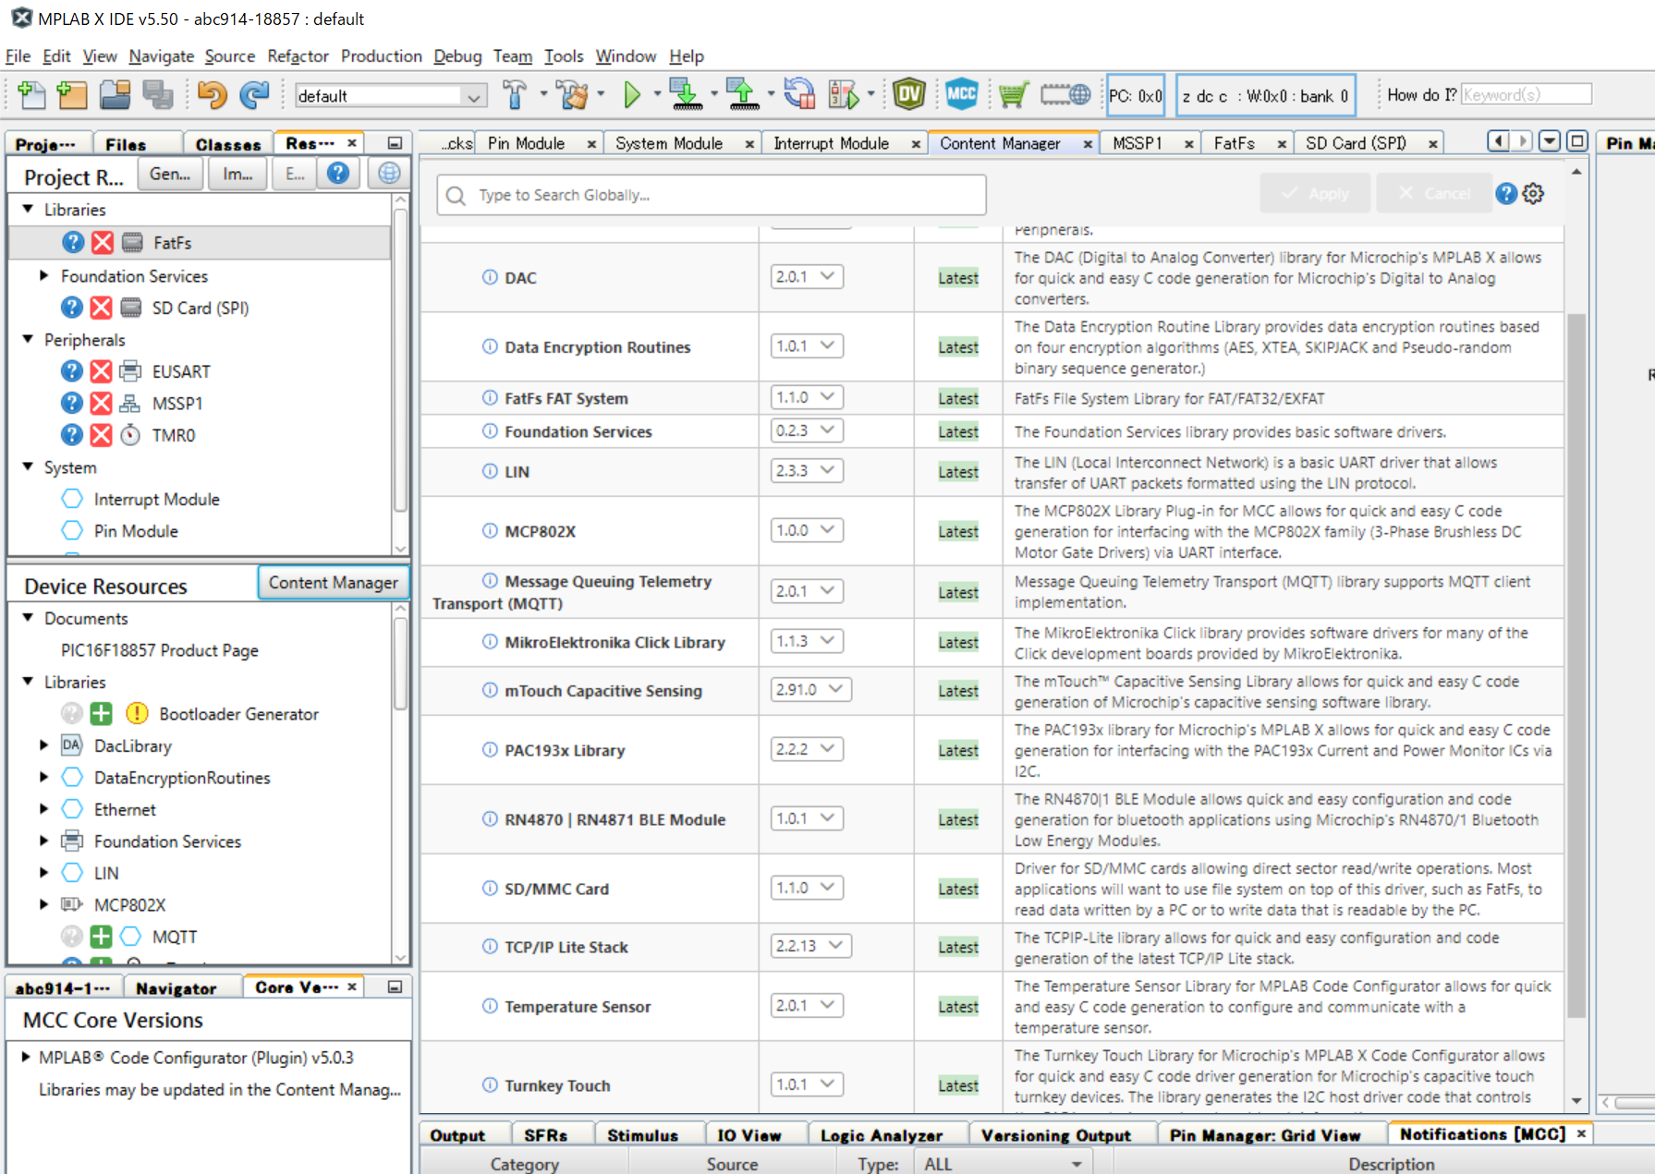Add Bootloader Generator with green plus

[x=102, y=714]
